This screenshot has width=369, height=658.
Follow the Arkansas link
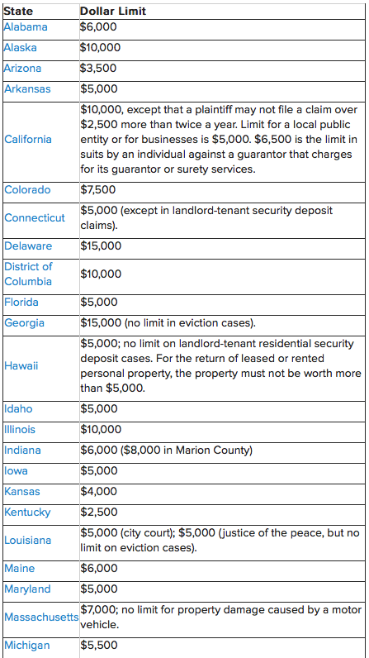[27, 89]
